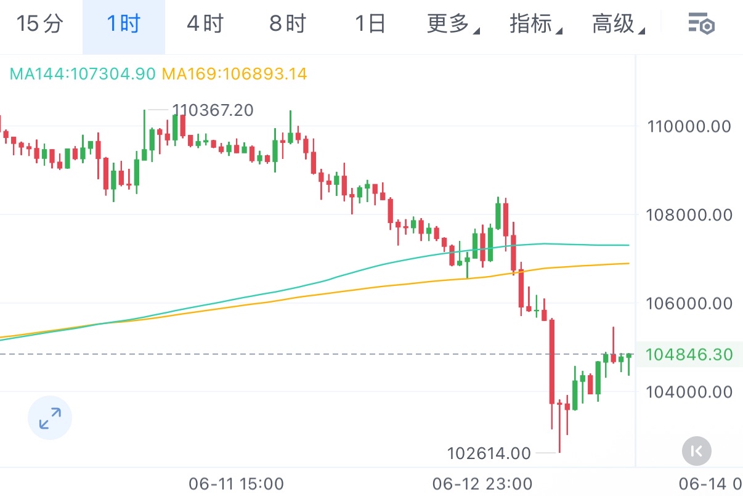The width and height of the screenshot is (743, 496).
Task: Click the MA169 indicator label
Action: (234, 74)
